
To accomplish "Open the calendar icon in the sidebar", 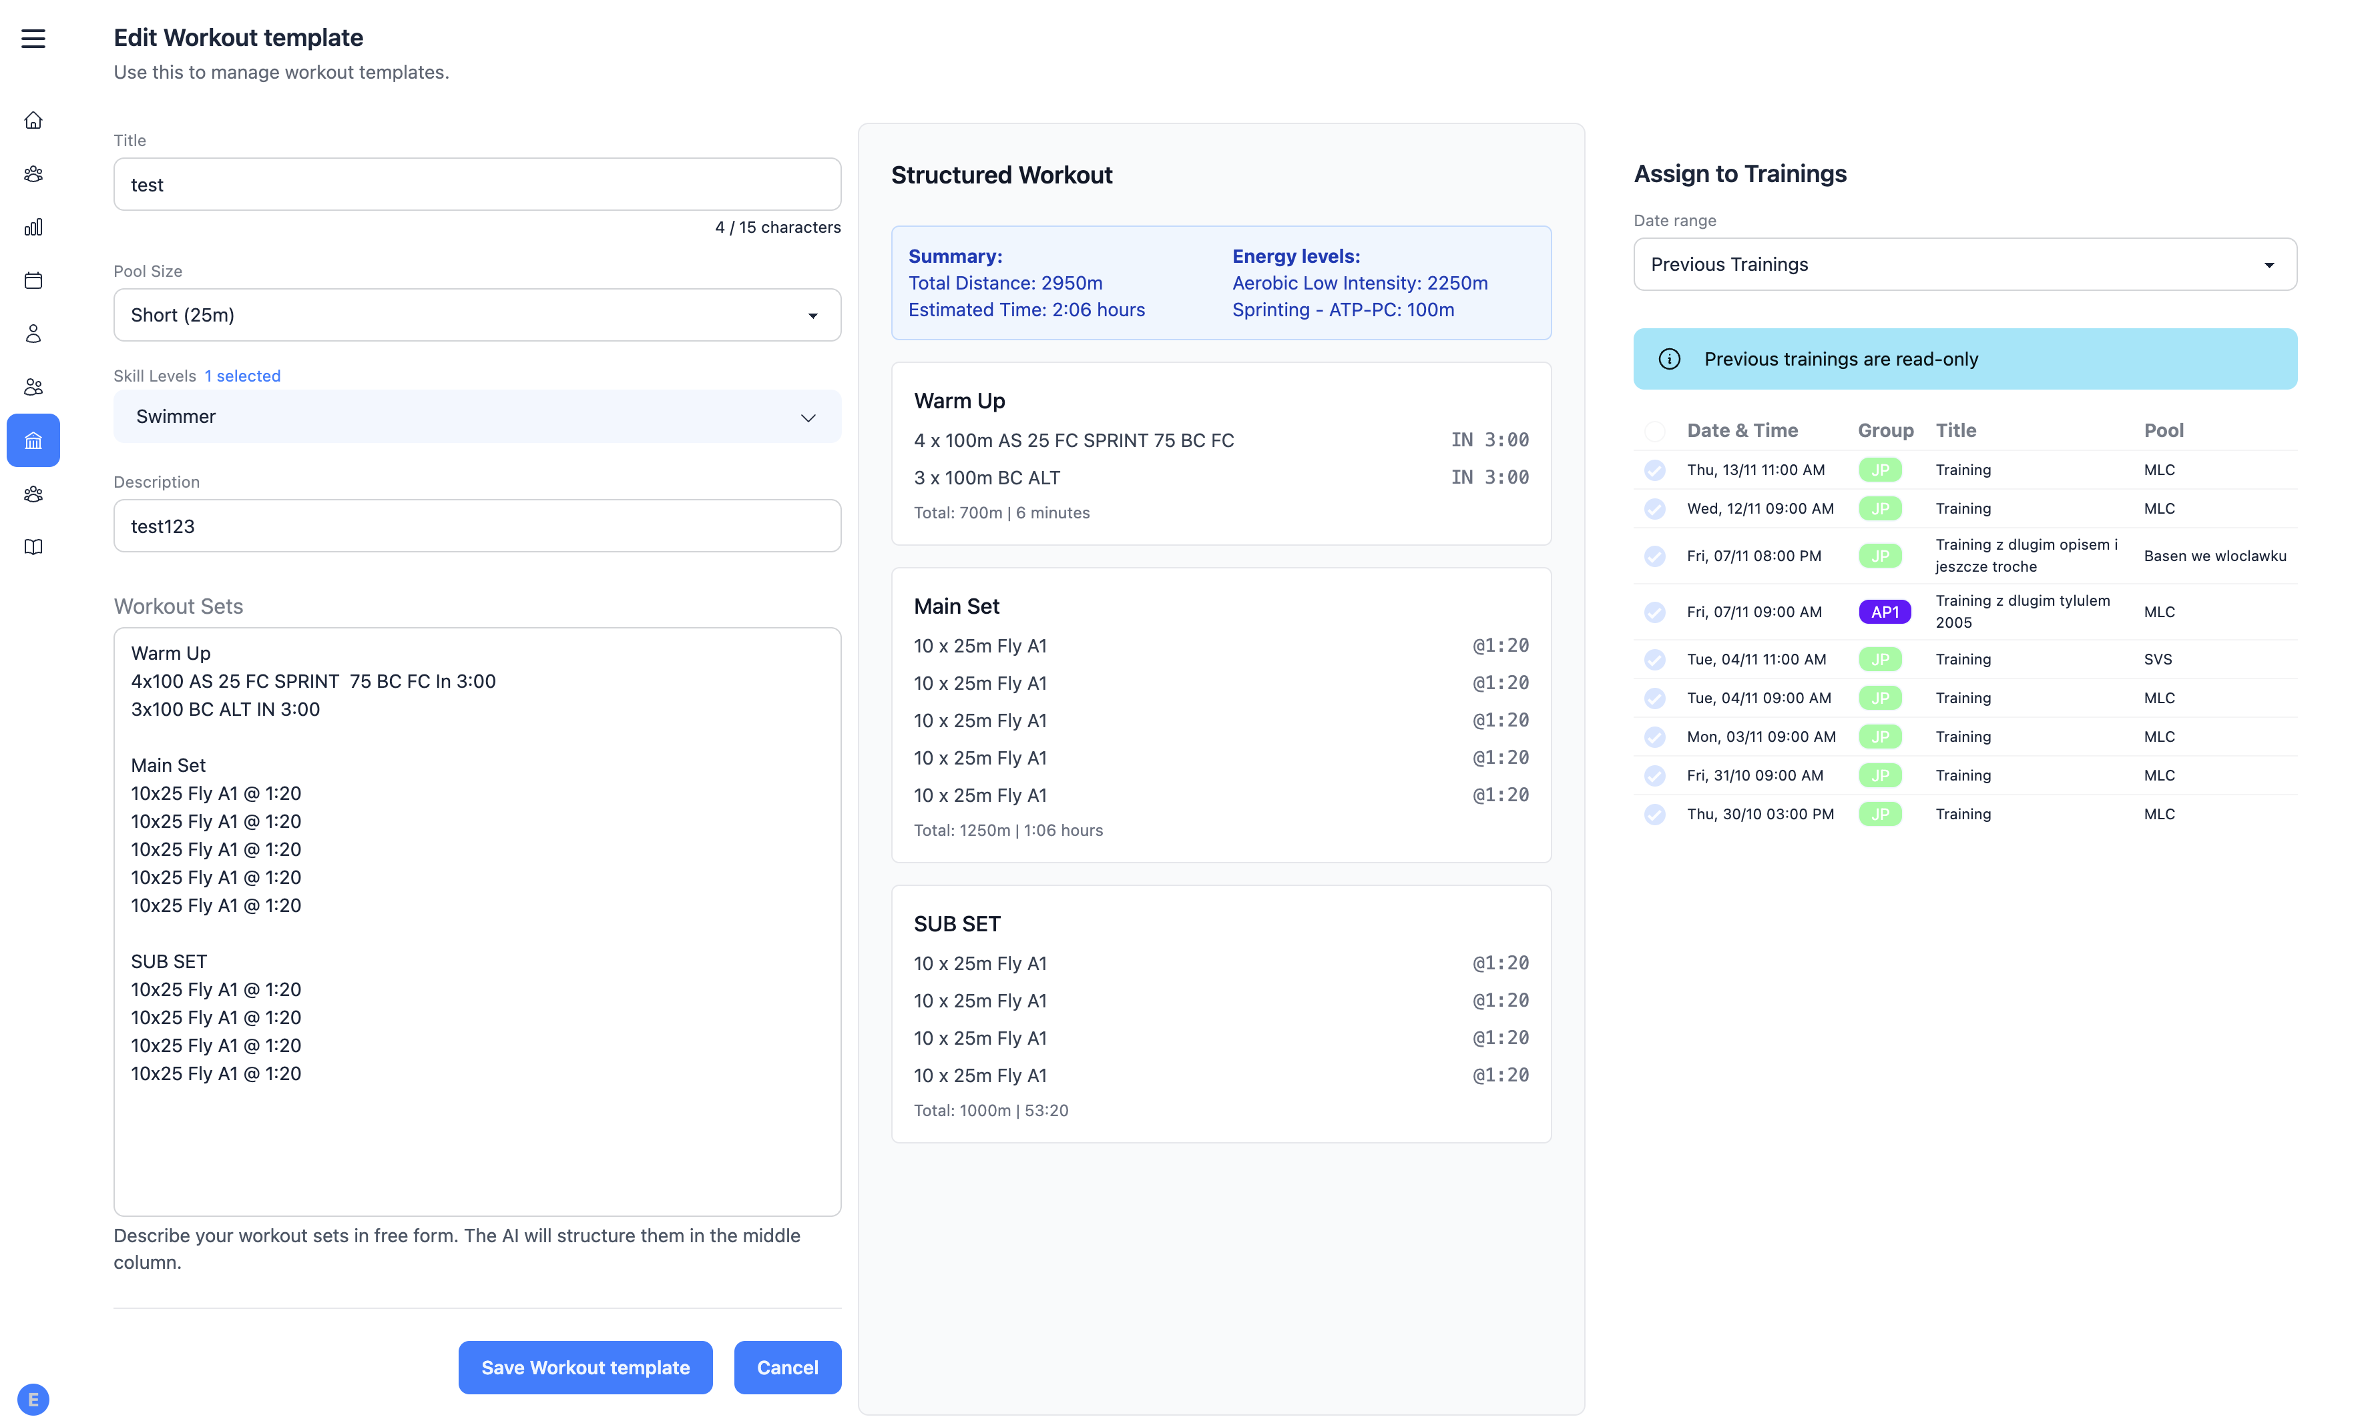I will point(33,281).
